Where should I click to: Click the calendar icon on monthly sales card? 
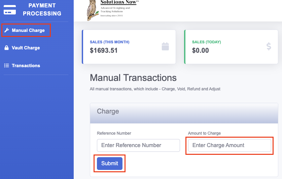pos(165,46)
